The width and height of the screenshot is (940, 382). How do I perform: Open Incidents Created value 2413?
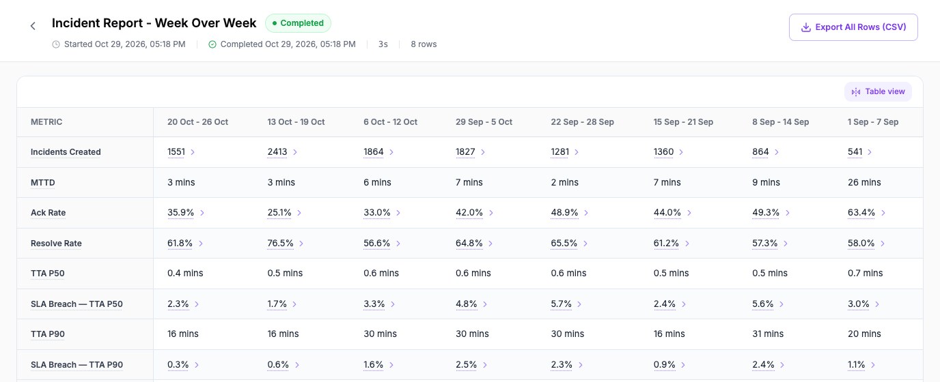click(277, 152)
